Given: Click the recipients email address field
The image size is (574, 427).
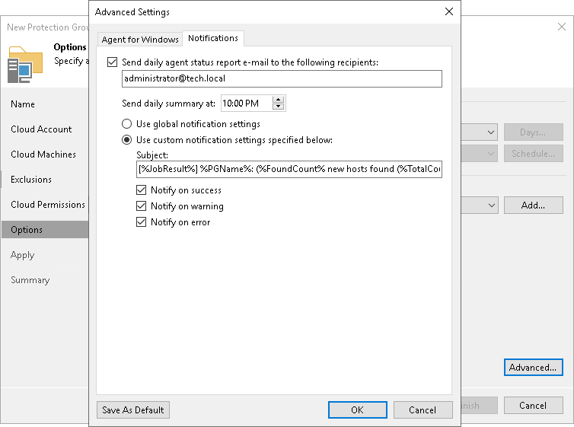Looking at the screenshot, I should pos(282,78).
